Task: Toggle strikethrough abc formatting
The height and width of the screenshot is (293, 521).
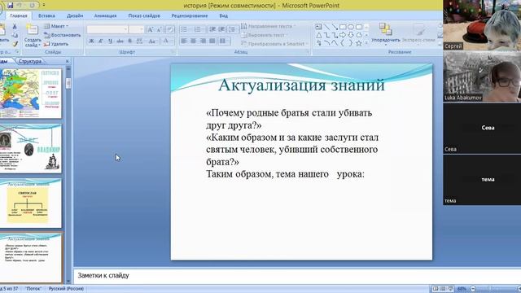Action: click(x=120, y=41)
